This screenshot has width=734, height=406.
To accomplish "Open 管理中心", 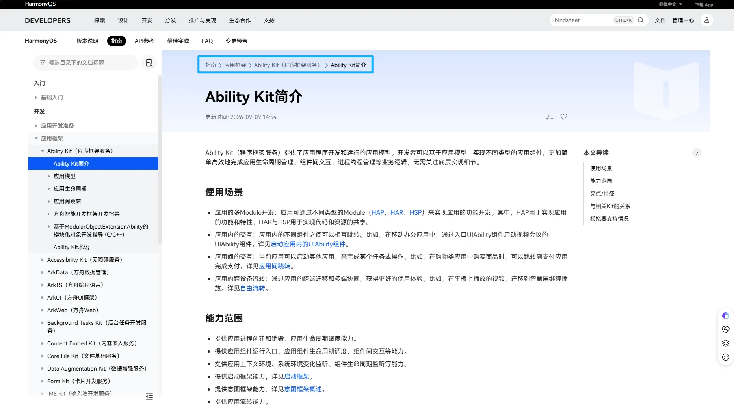I will 683,20.
